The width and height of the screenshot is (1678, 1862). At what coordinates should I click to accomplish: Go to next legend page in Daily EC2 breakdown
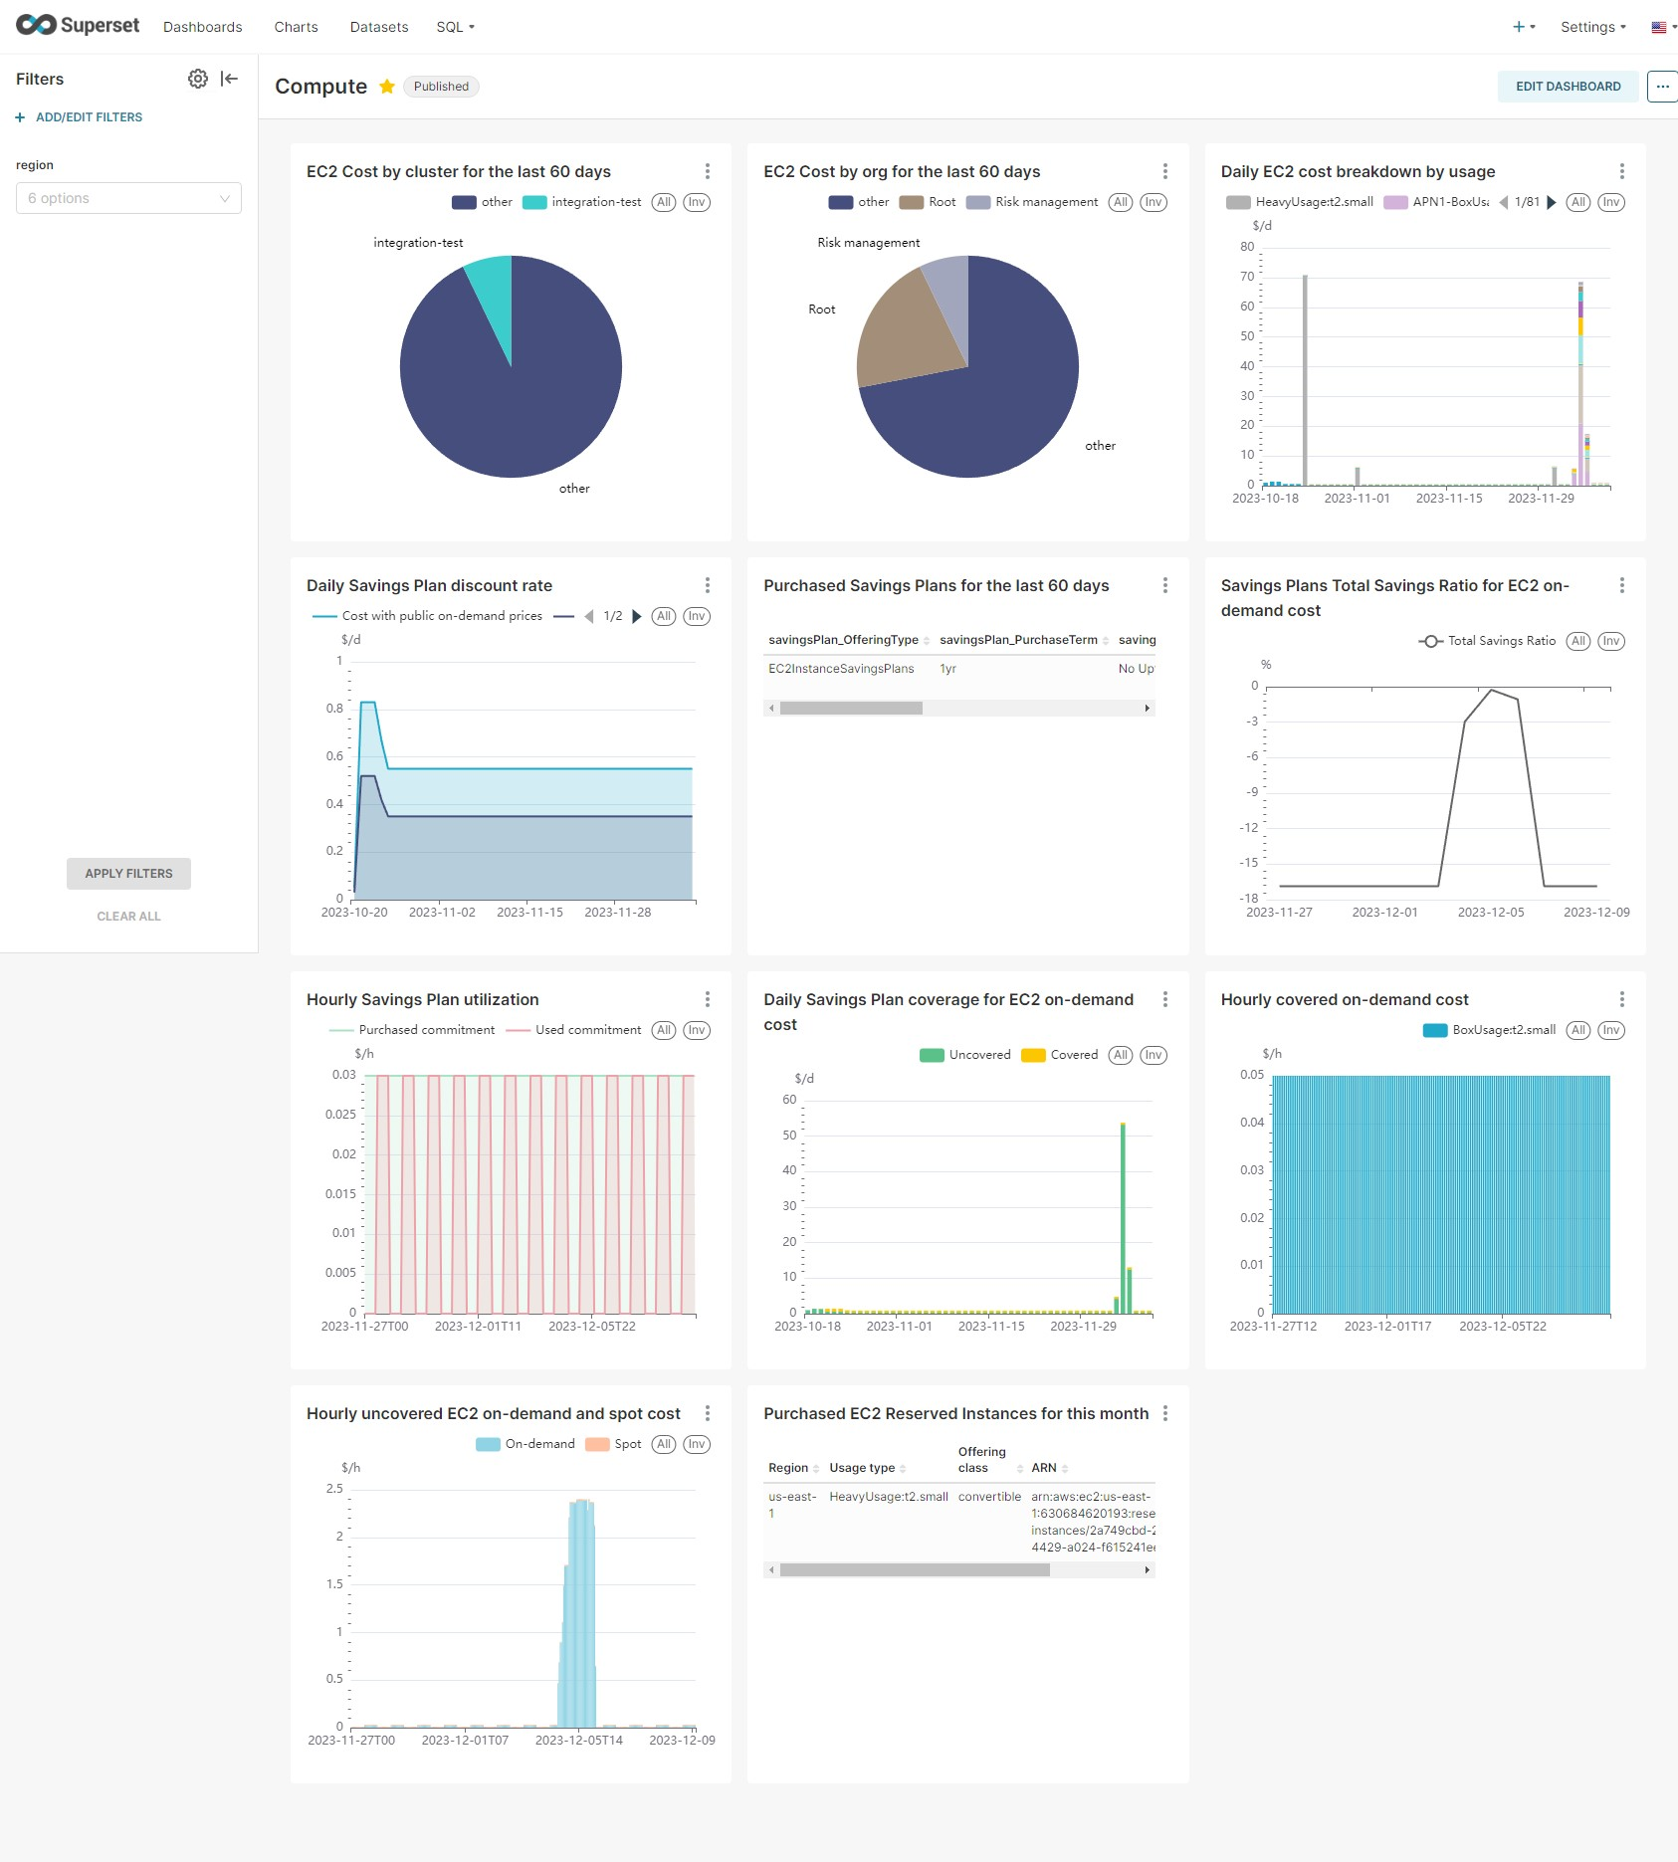tap(1551, 202)
